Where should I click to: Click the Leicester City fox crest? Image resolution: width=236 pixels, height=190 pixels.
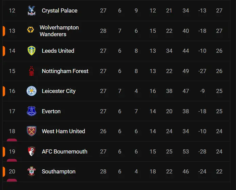32,91
